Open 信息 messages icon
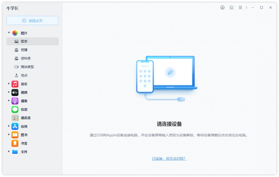The image size is (279, 177). click(14, 109)
